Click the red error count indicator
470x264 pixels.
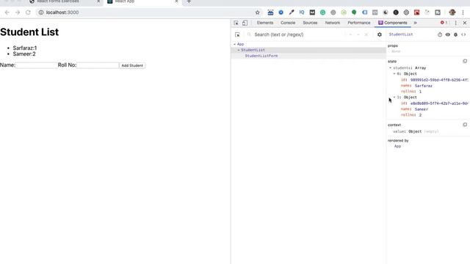[444, 23]
